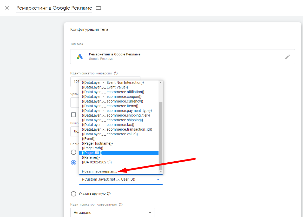Choose Новая переменная... in the list
The image size is (303, 217).
coord(99,171)
